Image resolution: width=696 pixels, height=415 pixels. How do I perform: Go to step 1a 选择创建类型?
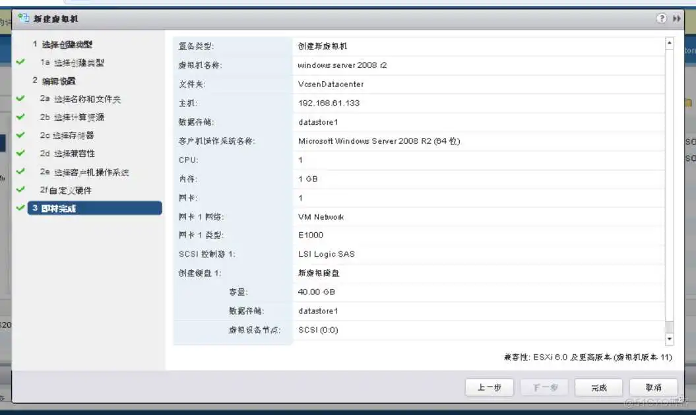[72, 63]
